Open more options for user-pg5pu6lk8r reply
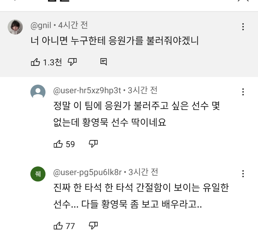The width and height of the screenshot is (258, 238). click(x=243, y=174)
